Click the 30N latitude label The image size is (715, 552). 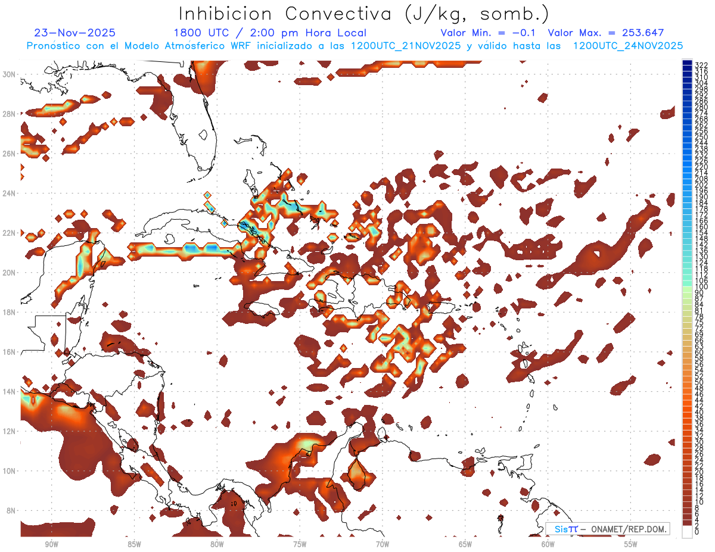[x=9, y=74]
